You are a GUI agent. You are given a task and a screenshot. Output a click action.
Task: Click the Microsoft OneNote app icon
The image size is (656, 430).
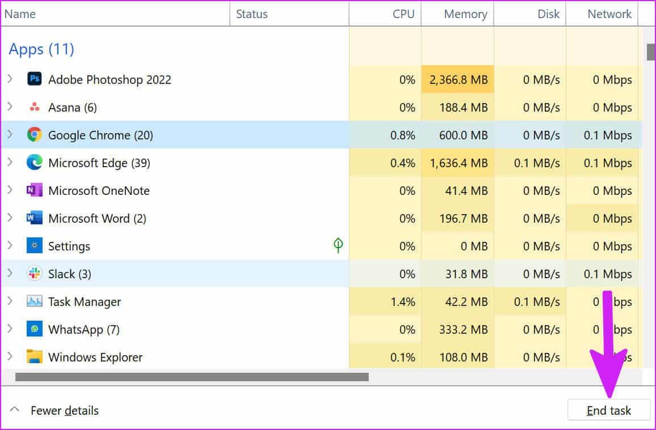34,190
